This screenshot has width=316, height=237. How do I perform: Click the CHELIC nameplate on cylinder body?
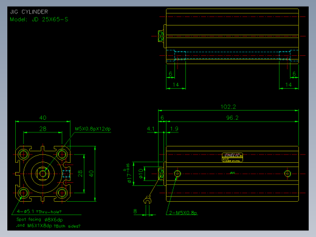(x=232, y=157)
